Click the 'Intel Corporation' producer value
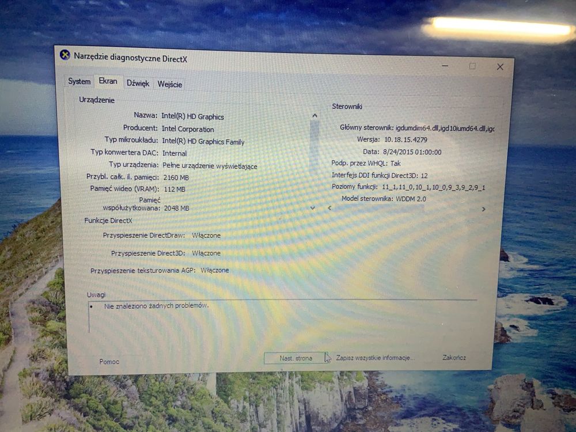The height and width of the screenshot is (432, 576). 188,129
